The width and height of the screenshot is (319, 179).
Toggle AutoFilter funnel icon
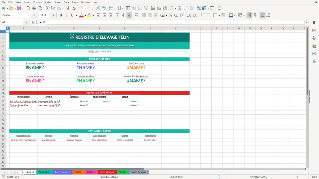pos(146,8)
